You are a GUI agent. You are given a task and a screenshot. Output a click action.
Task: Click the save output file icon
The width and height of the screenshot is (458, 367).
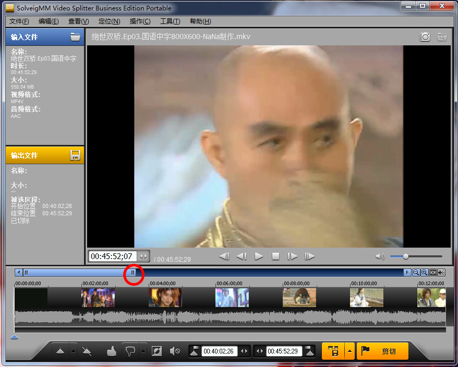coord(75,155)
